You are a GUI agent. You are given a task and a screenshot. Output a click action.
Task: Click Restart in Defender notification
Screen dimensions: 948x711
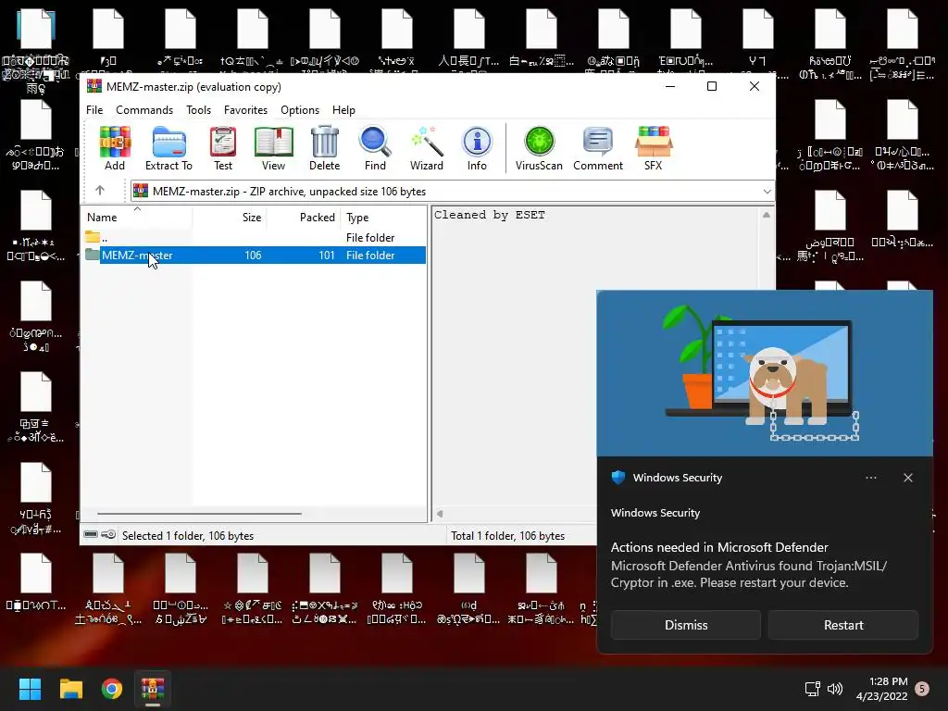tap(843, 625)
